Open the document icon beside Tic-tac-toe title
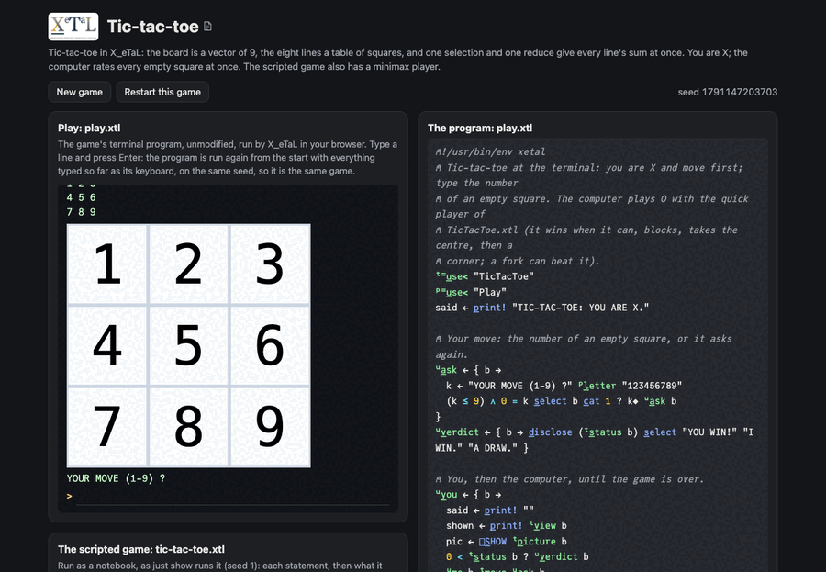826x572 pixels. click(x=208, y=27)
